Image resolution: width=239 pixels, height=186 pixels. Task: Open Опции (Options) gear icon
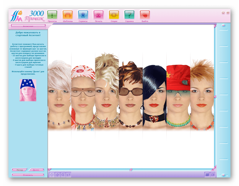tap(114, 15)
